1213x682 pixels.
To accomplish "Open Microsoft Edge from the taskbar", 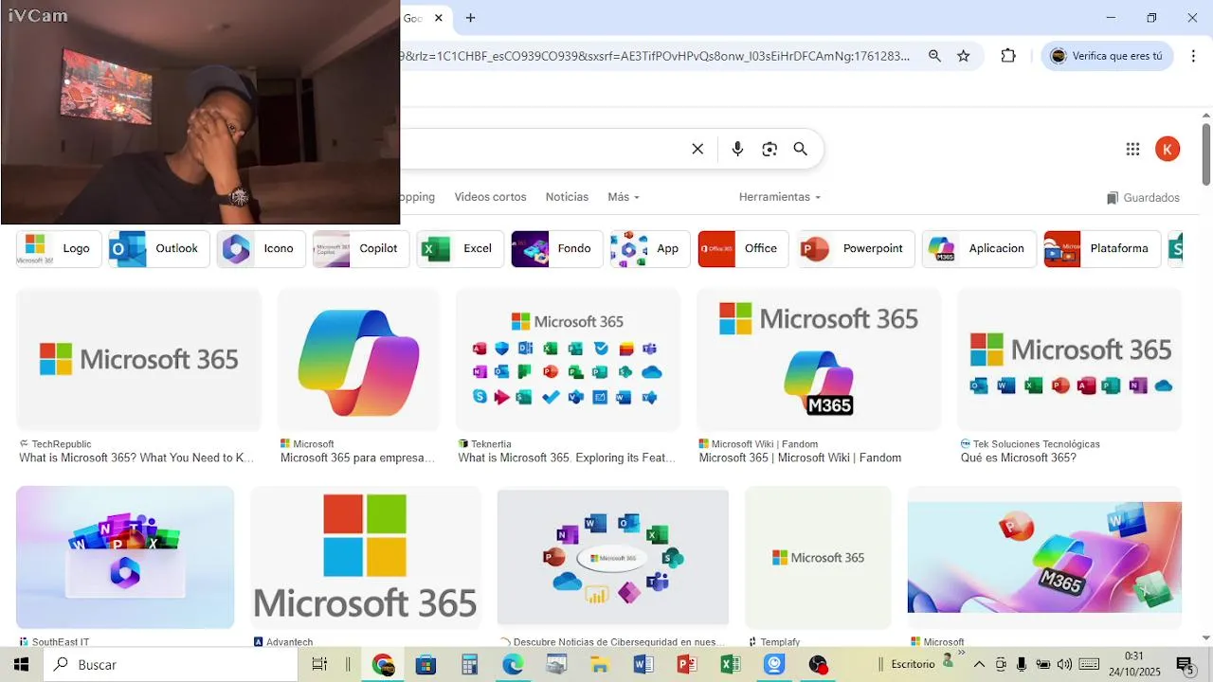I will tap(513, 665).
